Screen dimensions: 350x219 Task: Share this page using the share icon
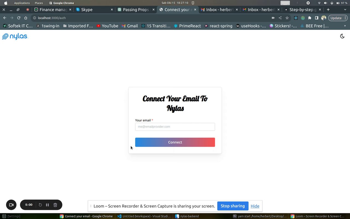pyautogui.click(x=280, y=18)
